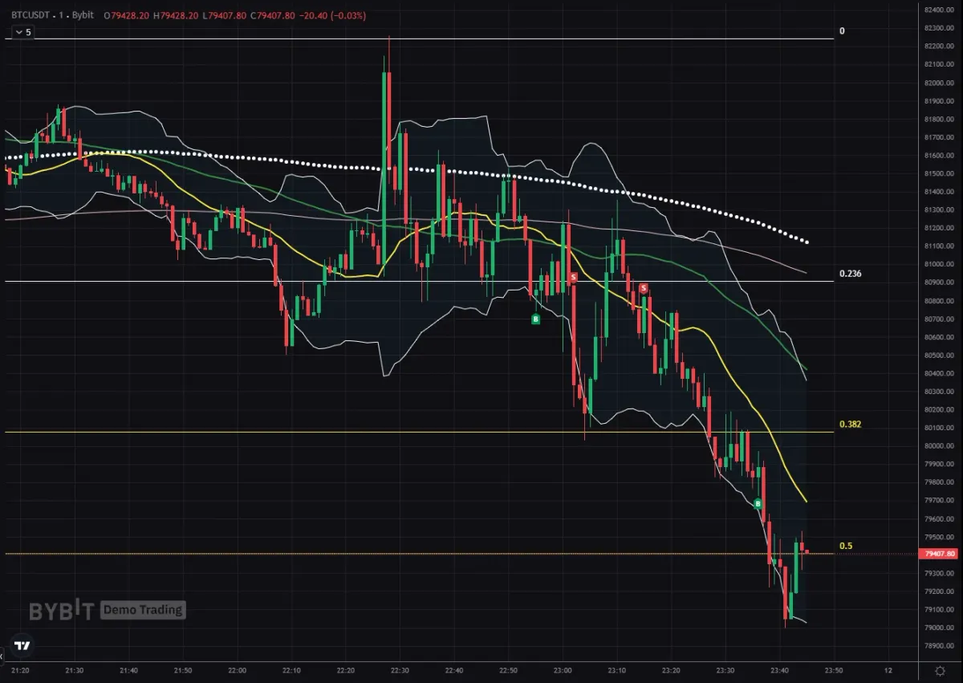963x683 pixels.
Task: Open the BTCUSDT symbol title
Action: (31, 14)
